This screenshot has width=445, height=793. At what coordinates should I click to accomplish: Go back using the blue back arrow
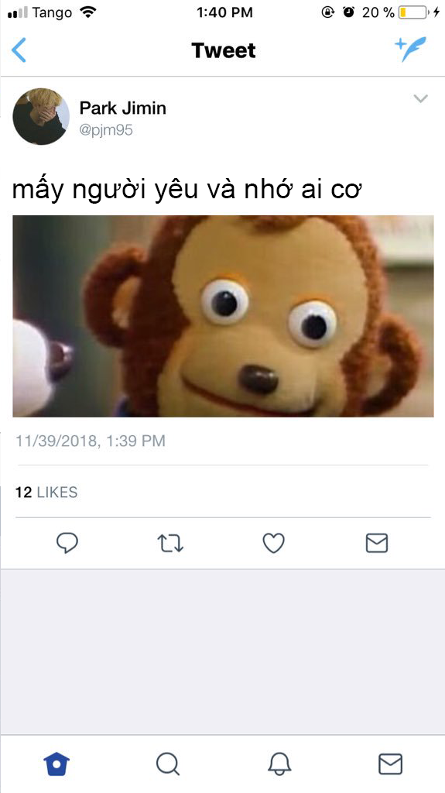click(x=19, y=50)
